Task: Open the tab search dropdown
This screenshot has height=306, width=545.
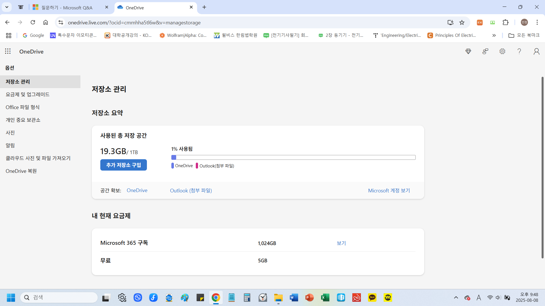Action: [x=7, y=7]
